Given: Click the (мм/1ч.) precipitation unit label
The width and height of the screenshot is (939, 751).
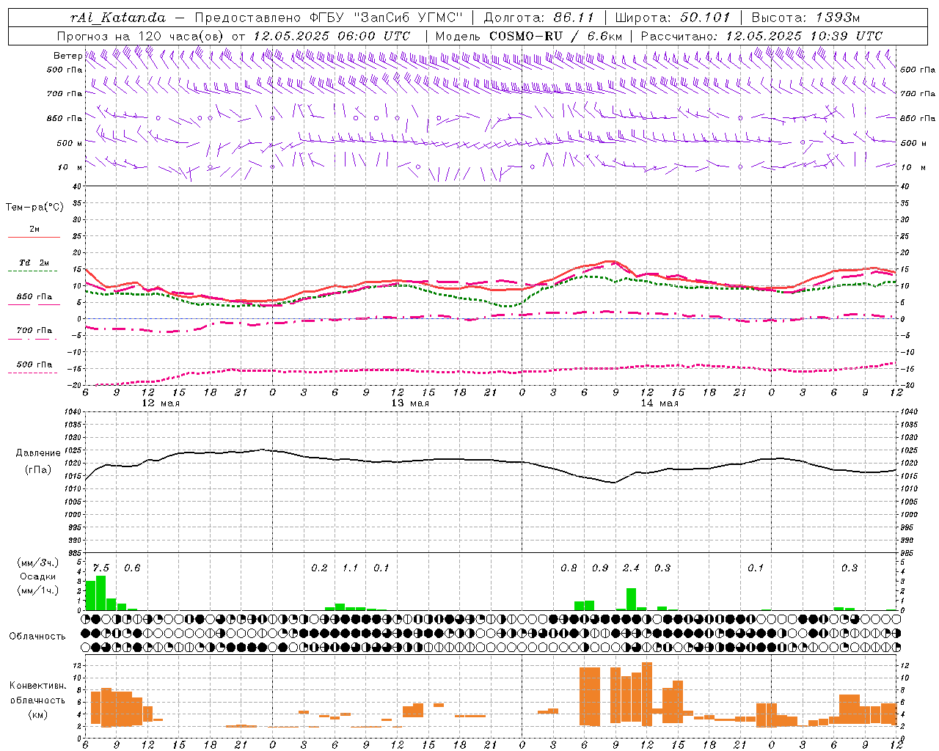Looking at the screenshot, I should pos(37,590).
